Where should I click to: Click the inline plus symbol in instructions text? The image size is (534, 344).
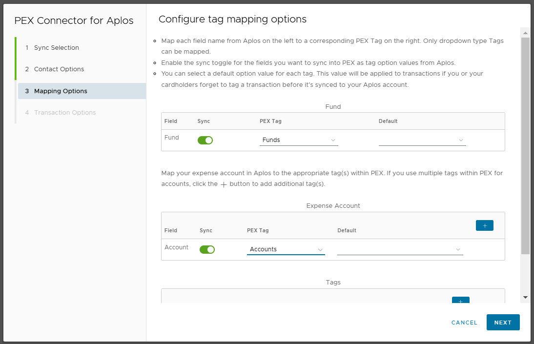click(224, 184)
